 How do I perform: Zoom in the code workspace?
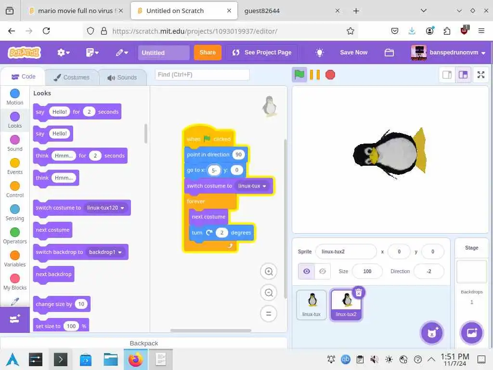point(269,271)
